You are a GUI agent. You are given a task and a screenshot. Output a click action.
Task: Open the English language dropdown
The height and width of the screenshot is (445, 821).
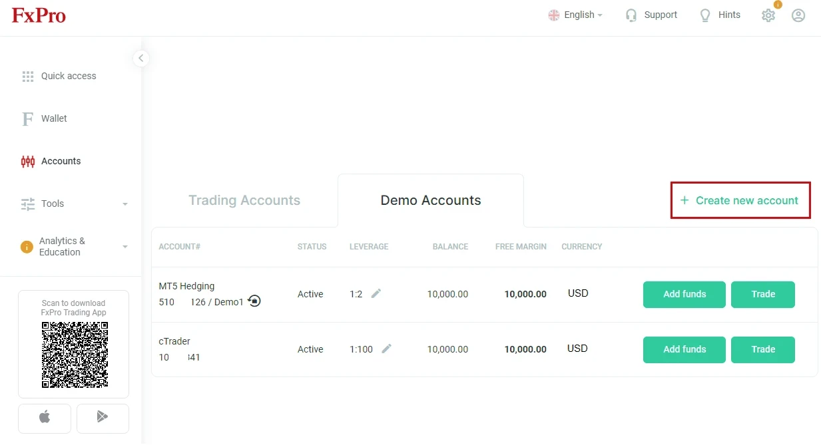(575, 15)
